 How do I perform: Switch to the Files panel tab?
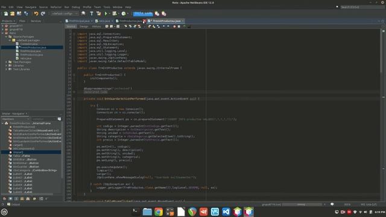click(x=22, y=21)
